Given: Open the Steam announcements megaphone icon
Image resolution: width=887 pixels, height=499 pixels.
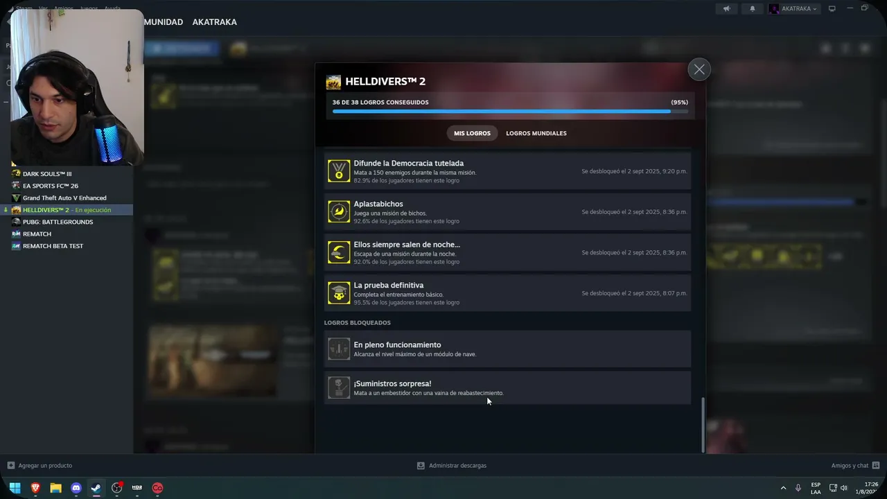Looking at the screenshot, I should pyautogui.click(x=726, y=9).
